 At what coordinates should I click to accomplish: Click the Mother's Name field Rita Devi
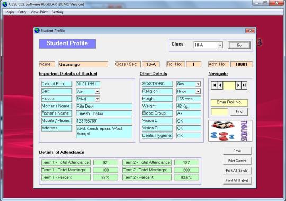pyautogui.click(x=104, y=106)
